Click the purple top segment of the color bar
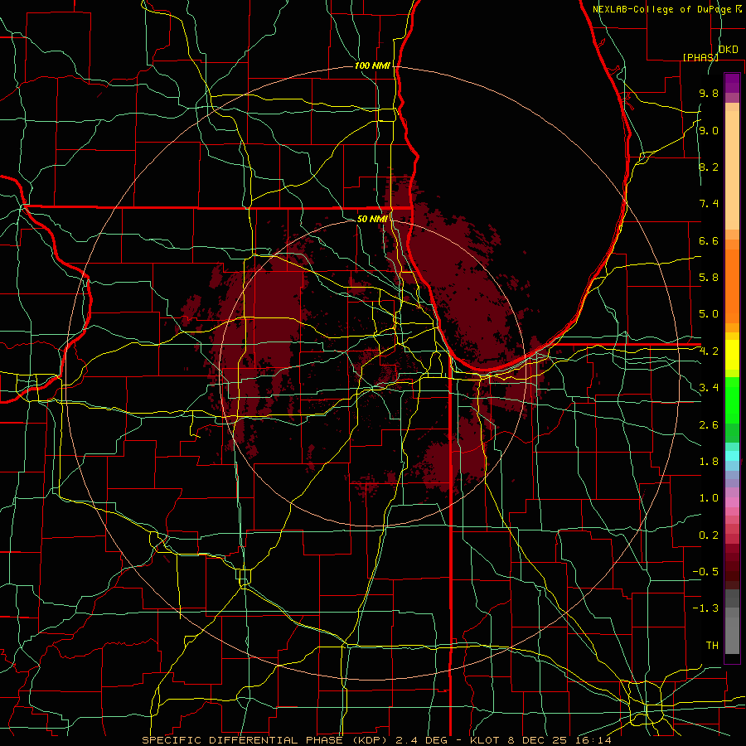746x746 pixels. (x=732, y=83)
